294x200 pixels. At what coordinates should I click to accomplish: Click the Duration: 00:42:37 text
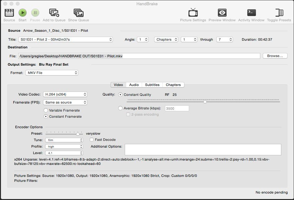pos(257,39)
